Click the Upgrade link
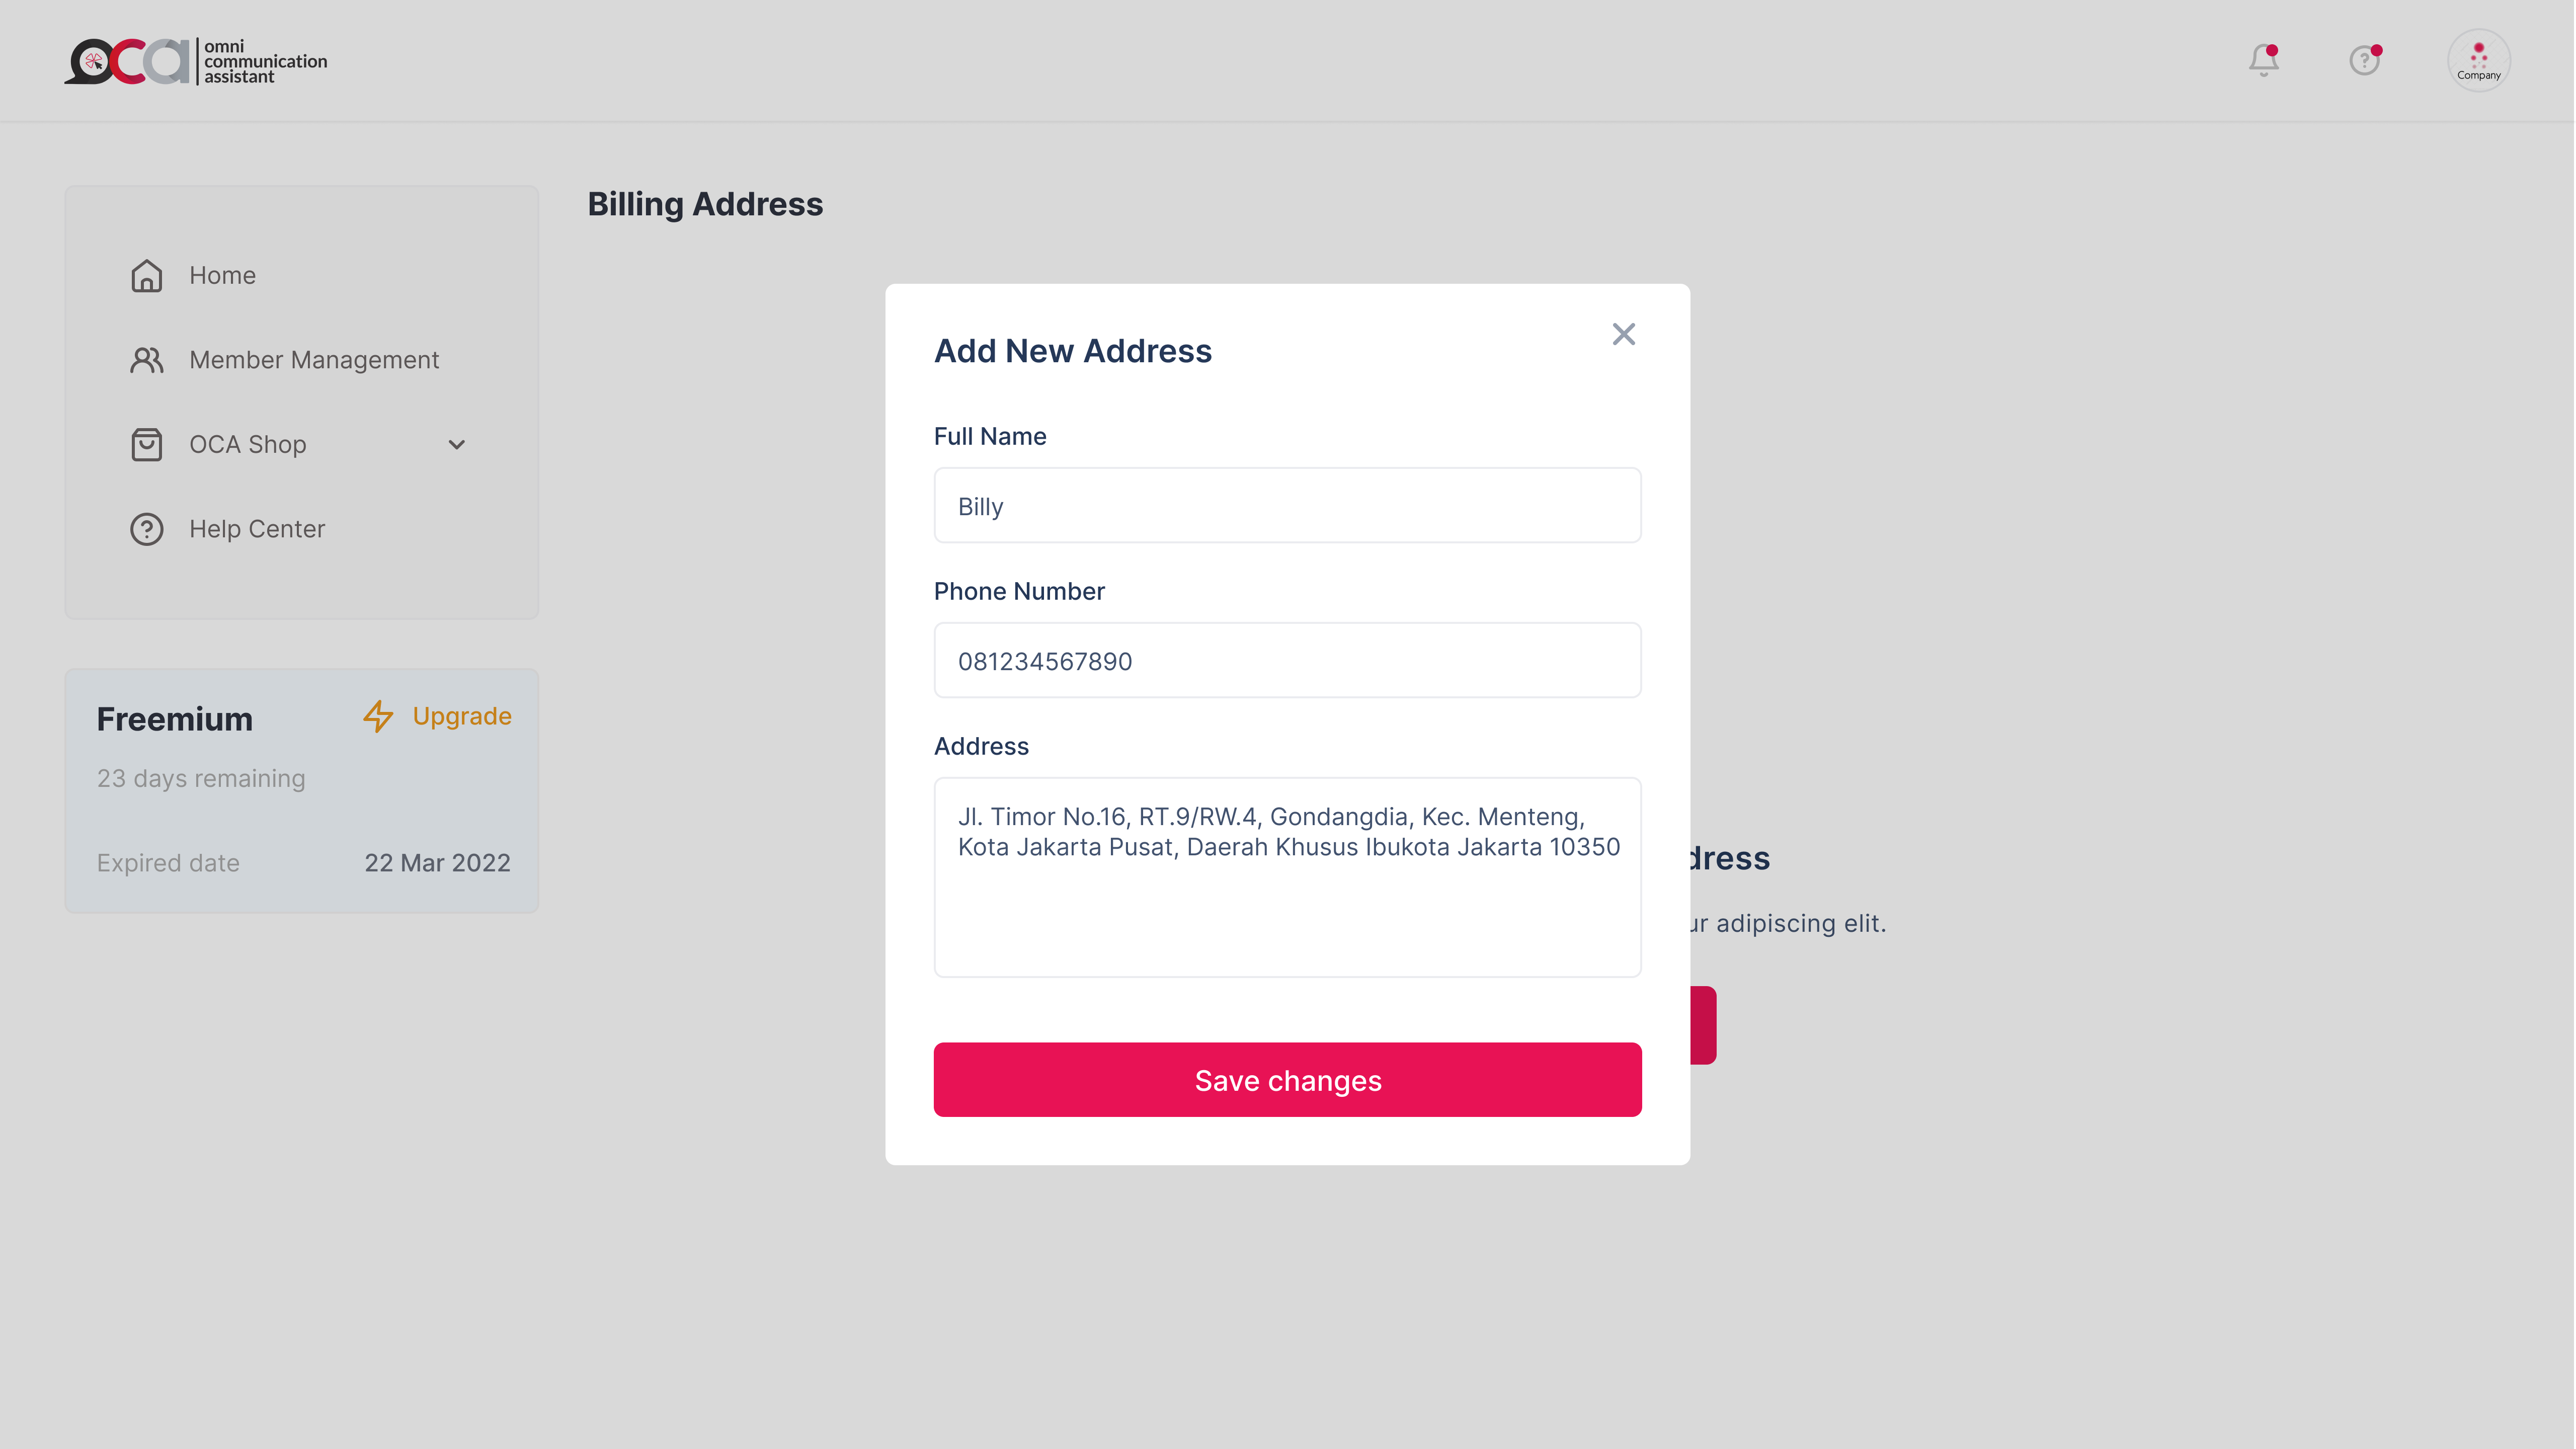This screenshot has width=2576, height=1449. 461,716
